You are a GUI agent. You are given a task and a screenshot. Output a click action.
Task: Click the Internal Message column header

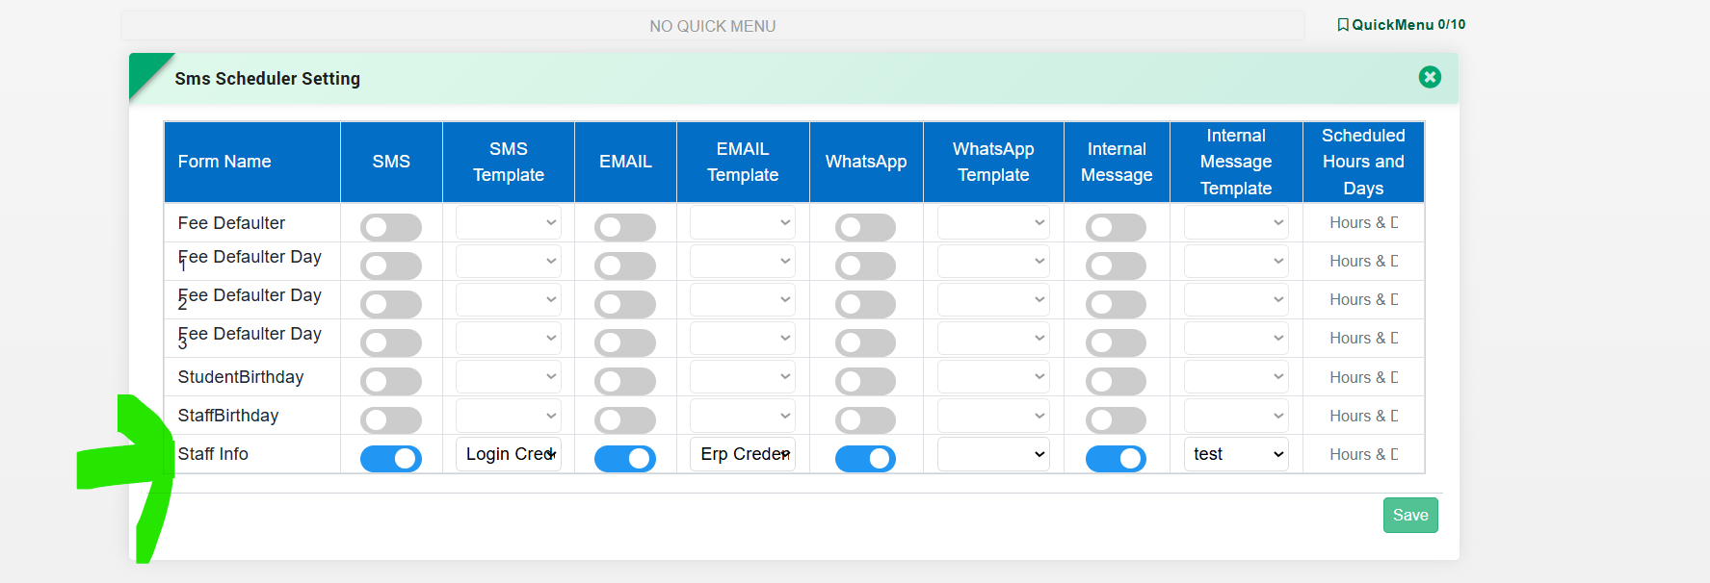click(1117, 162)
